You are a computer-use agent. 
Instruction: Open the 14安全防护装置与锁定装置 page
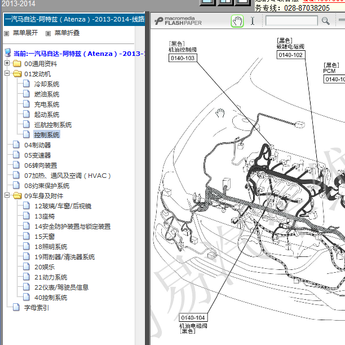(73, 226)
